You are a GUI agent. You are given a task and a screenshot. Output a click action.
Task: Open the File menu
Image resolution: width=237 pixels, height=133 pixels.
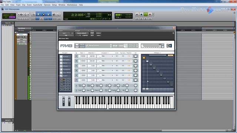coord(2,5)
